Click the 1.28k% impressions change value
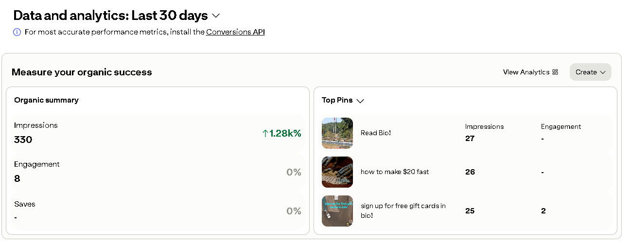The image size is (631, 246). 285,133
